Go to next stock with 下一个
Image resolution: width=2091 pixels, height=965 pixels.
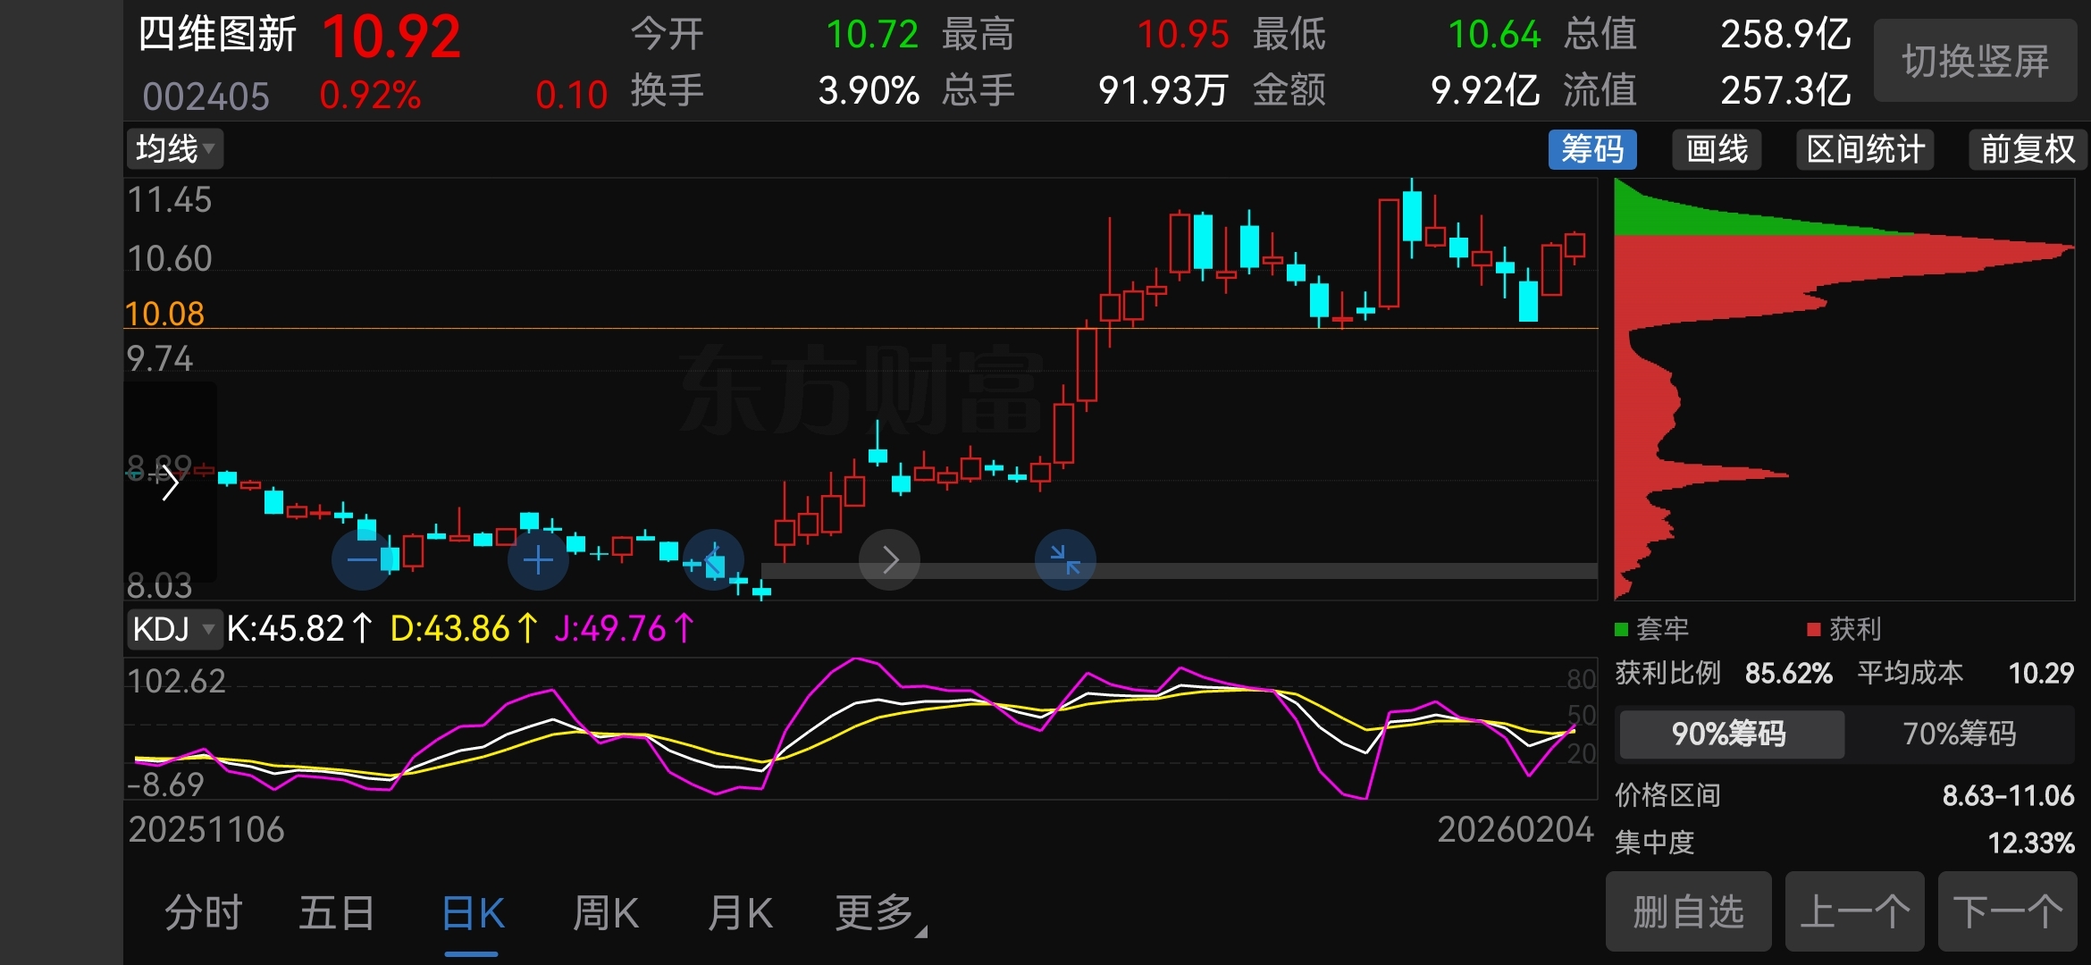(2007, 911)
